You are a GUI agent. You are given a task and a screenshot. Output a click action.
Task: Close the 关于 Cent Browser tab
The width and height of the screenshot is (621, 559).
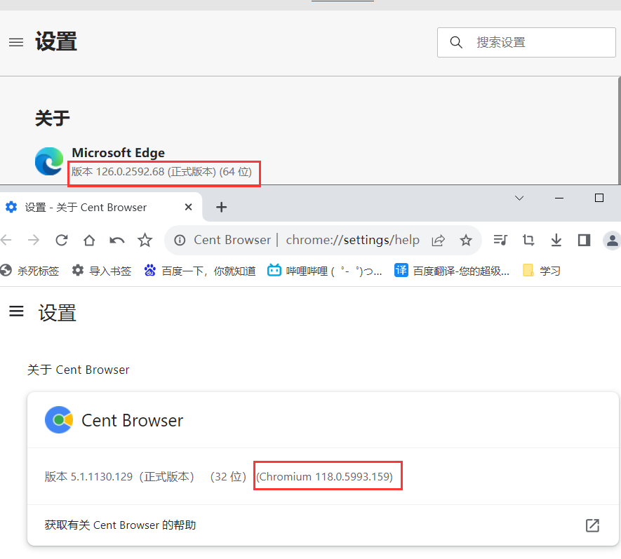(189, 207)
